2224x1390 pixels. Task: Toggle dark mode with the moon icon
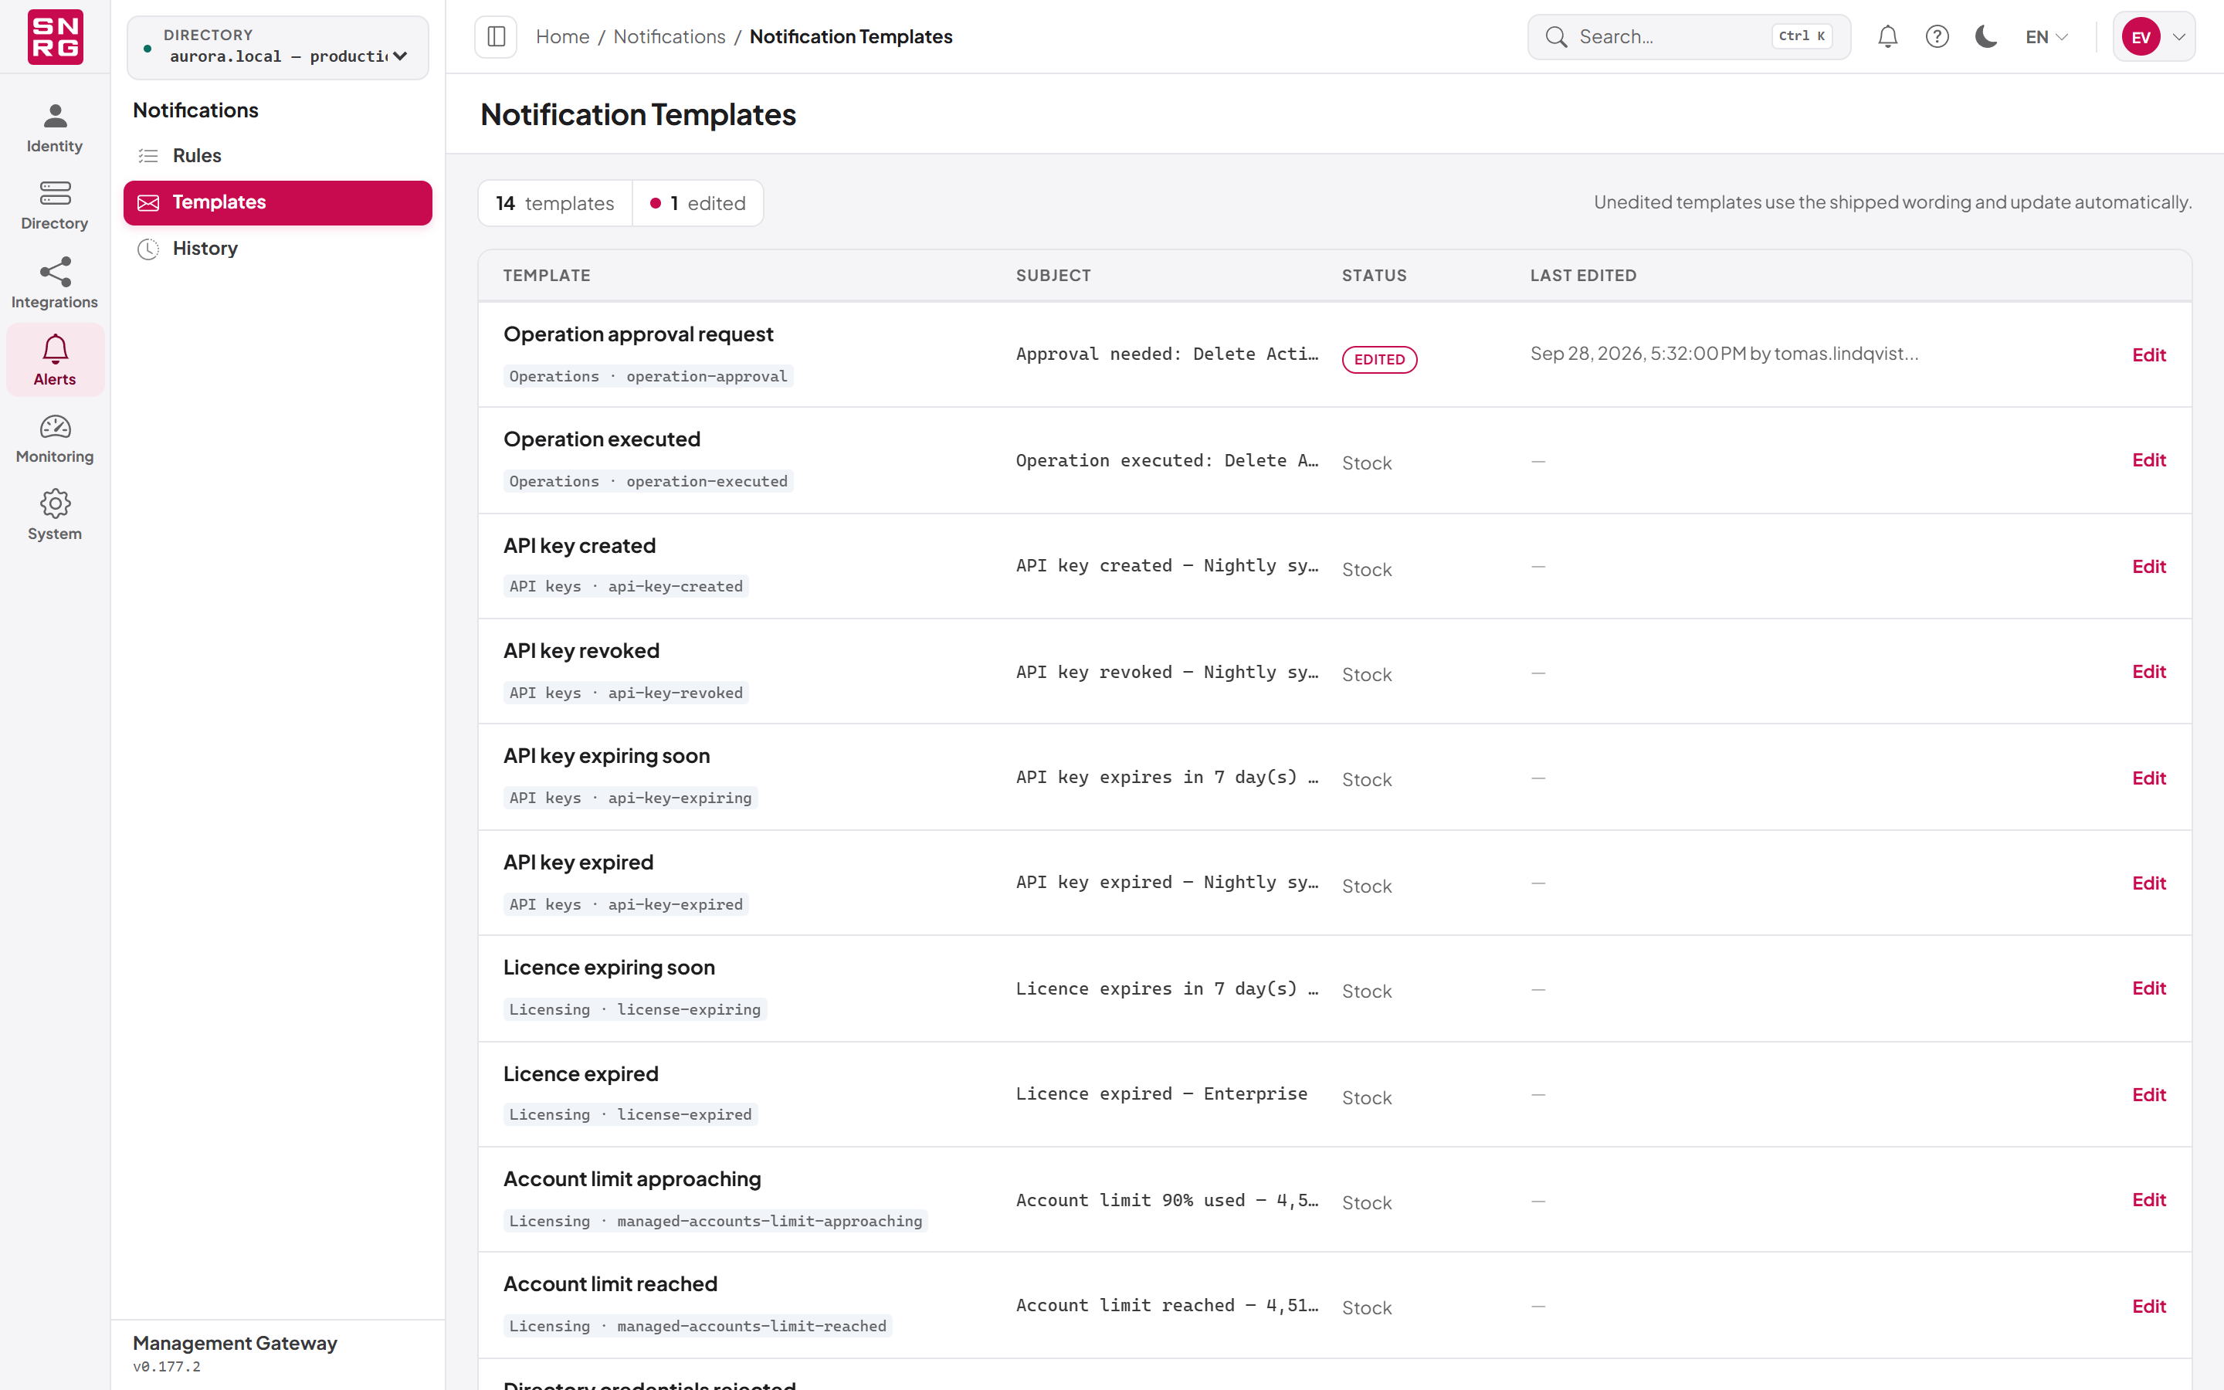click(x=1986, y=37)
